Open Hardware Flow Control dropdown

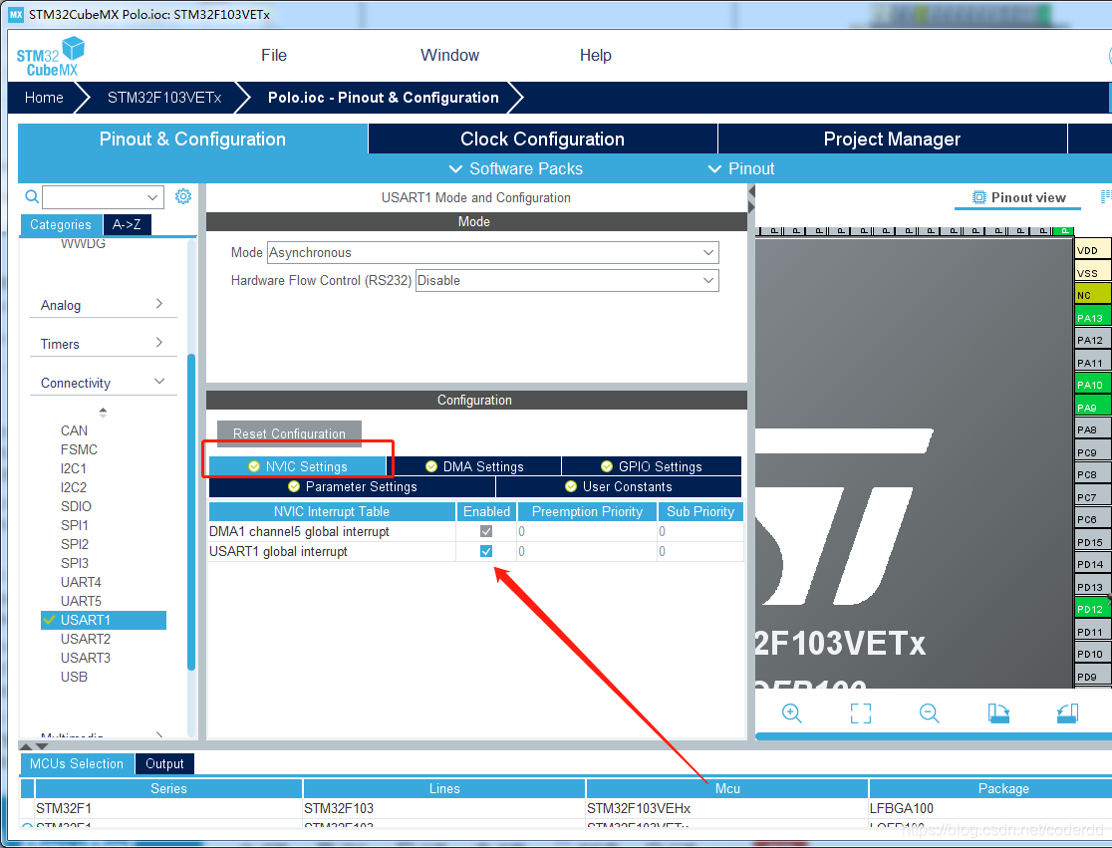click(x=567, y=280)
